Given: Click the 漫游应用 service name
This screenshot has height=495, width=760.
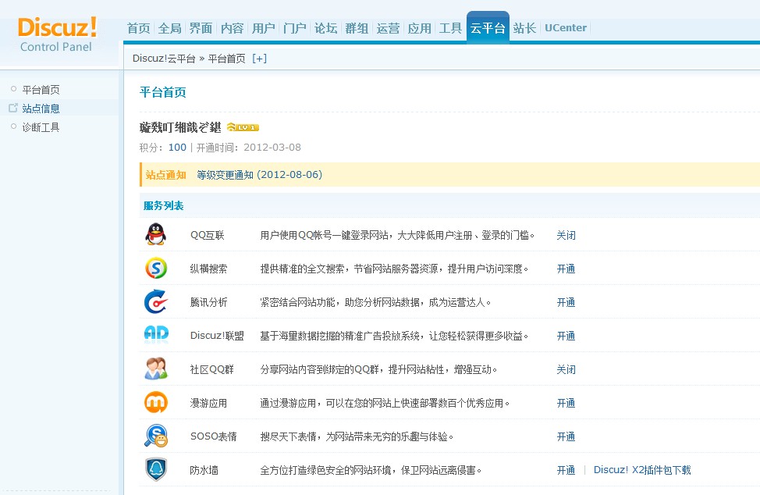Looking at the screenshot, I should coord(208,403).
